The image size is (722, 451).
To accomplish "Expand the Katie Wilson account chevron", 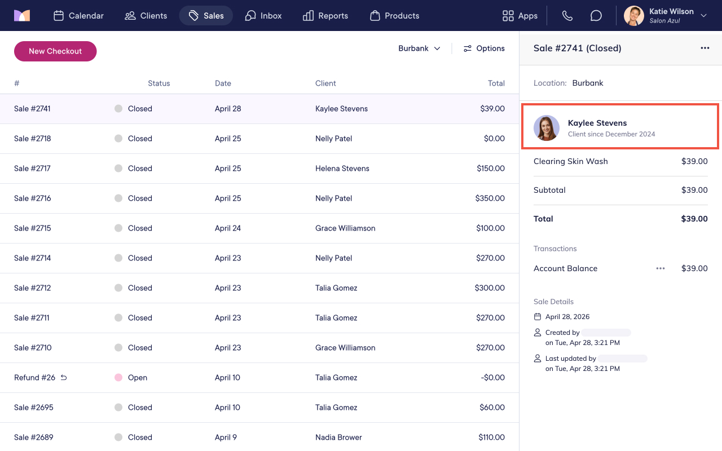I will [x=703, y=16].
